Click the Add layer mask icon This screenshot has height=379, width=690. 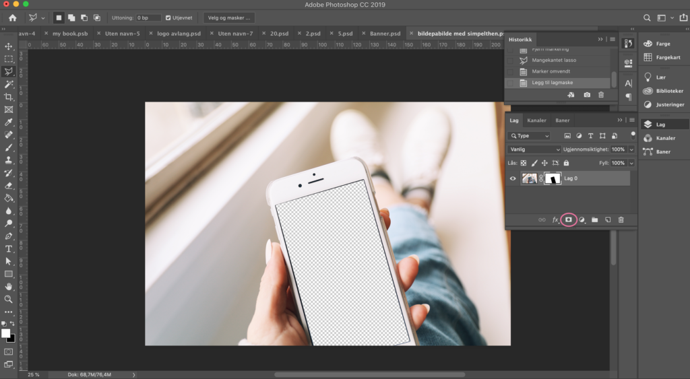click(x=568, y=219)
